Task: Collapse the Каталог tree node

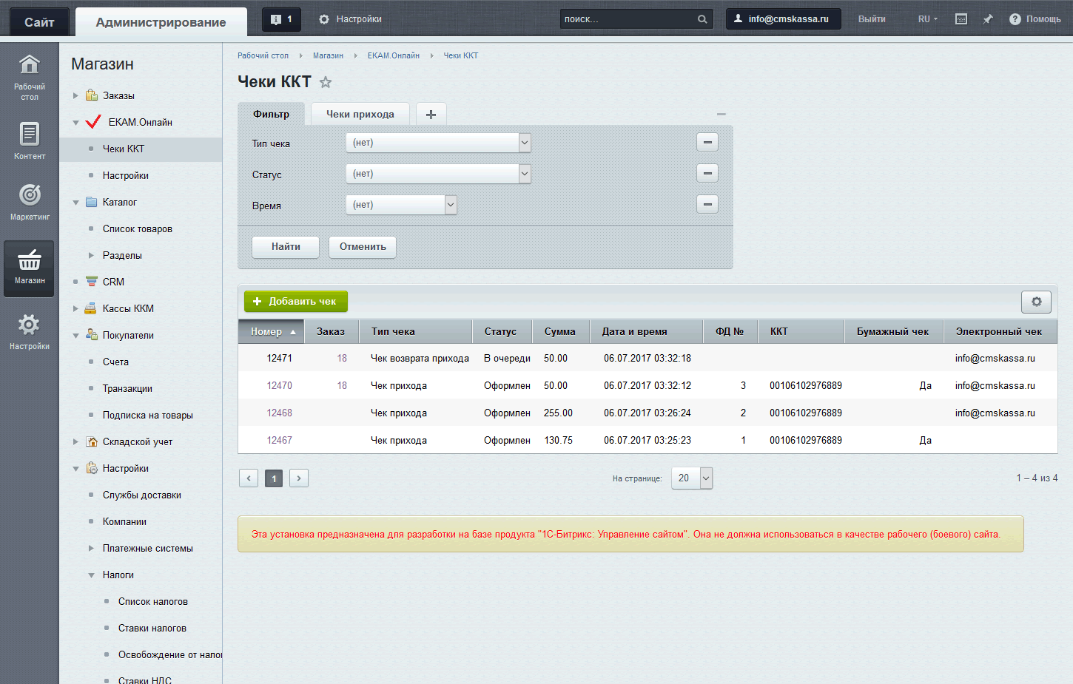Action: coord(75,202)
